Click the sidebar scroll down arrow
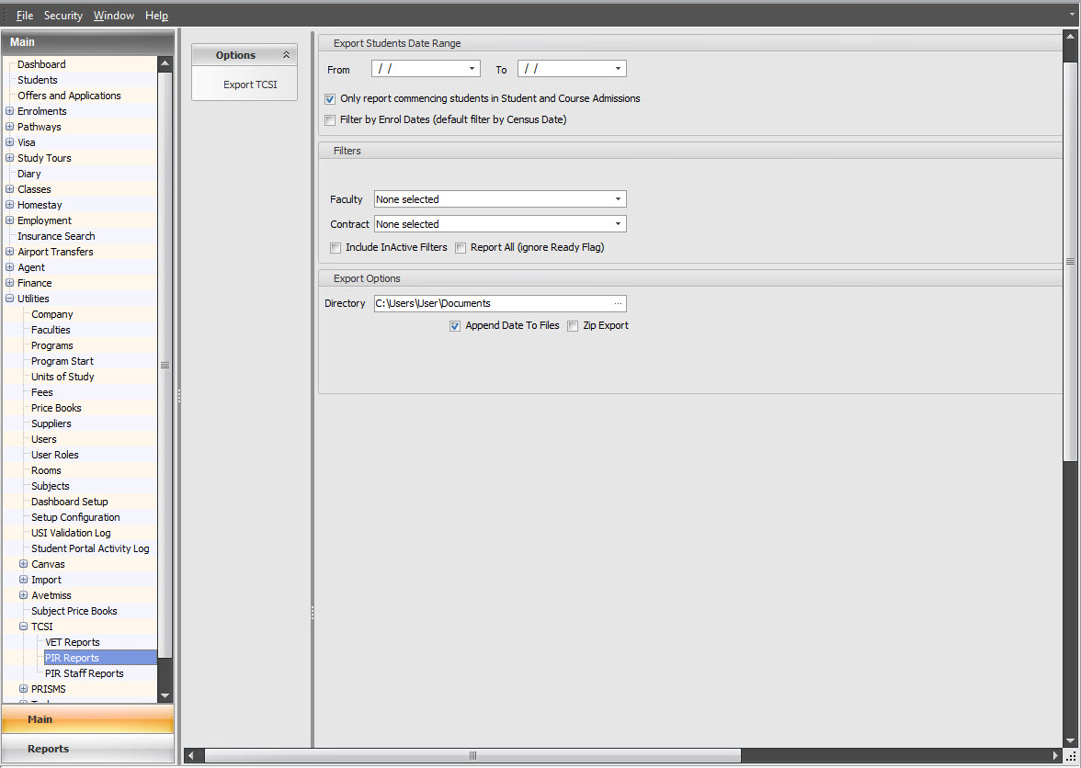Viewport: 1081px width, 768px height. (165, 696)
